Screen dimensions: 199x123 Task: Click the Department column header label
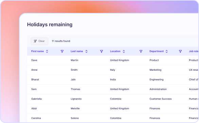tap(157, 51)
